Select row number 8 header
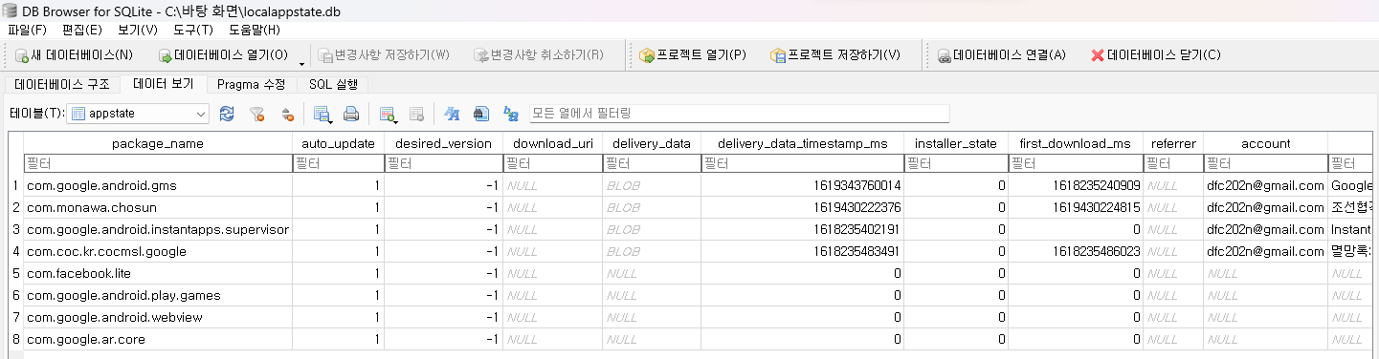 pyautogui.click(x=15, y=339)
